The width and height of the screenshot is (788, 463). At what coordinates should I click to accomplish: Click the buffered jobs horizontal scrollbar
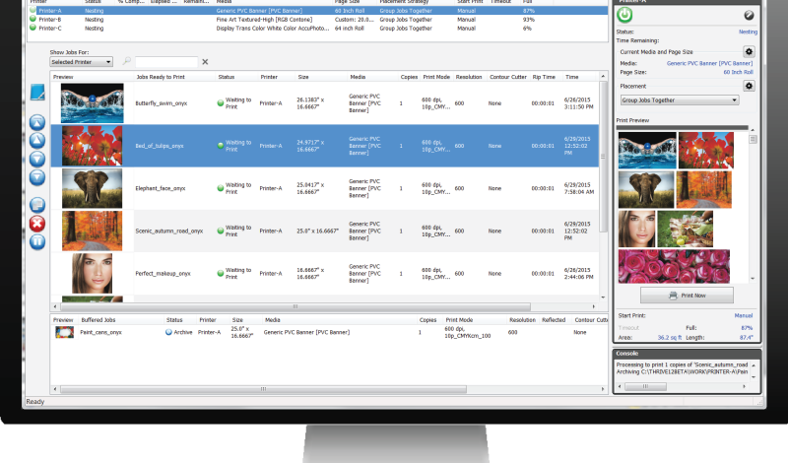(263, 389)
